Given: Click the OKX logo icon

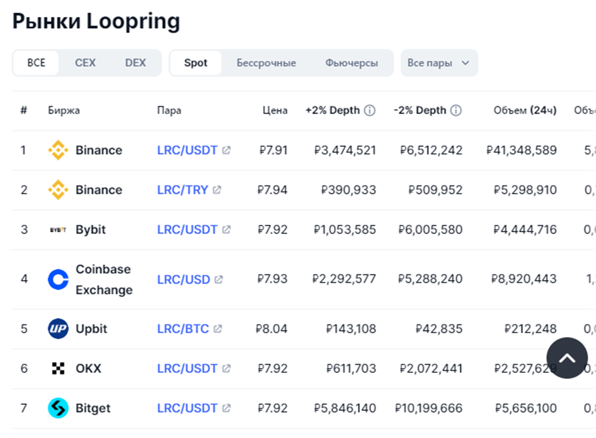Looking at the screenshot, I should pyautogui.click(x=58, y=368).
